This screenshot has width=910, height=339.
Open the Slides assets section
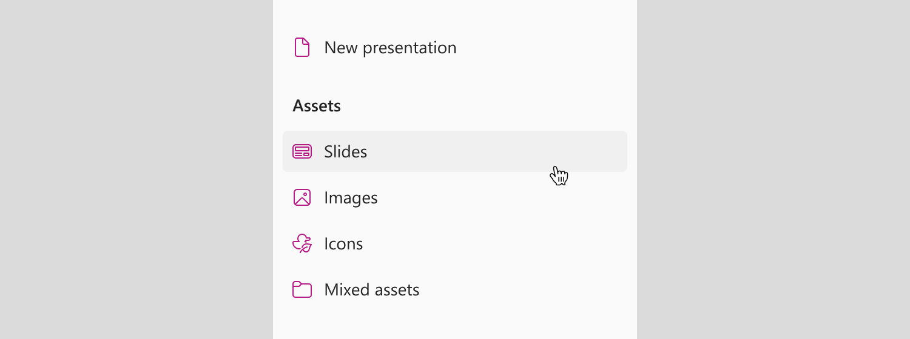pyautogui.click(x=455, y=151)
